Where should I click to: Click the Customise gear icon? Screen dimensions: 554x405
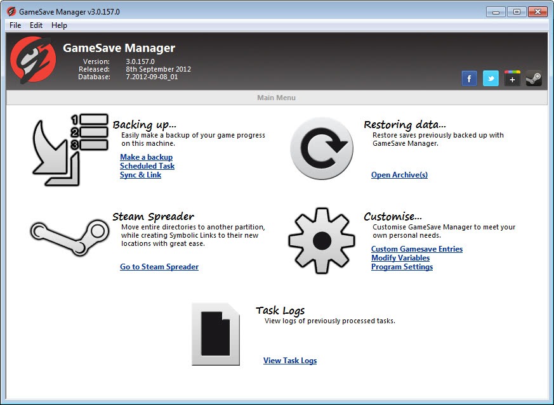pos(322,241)
